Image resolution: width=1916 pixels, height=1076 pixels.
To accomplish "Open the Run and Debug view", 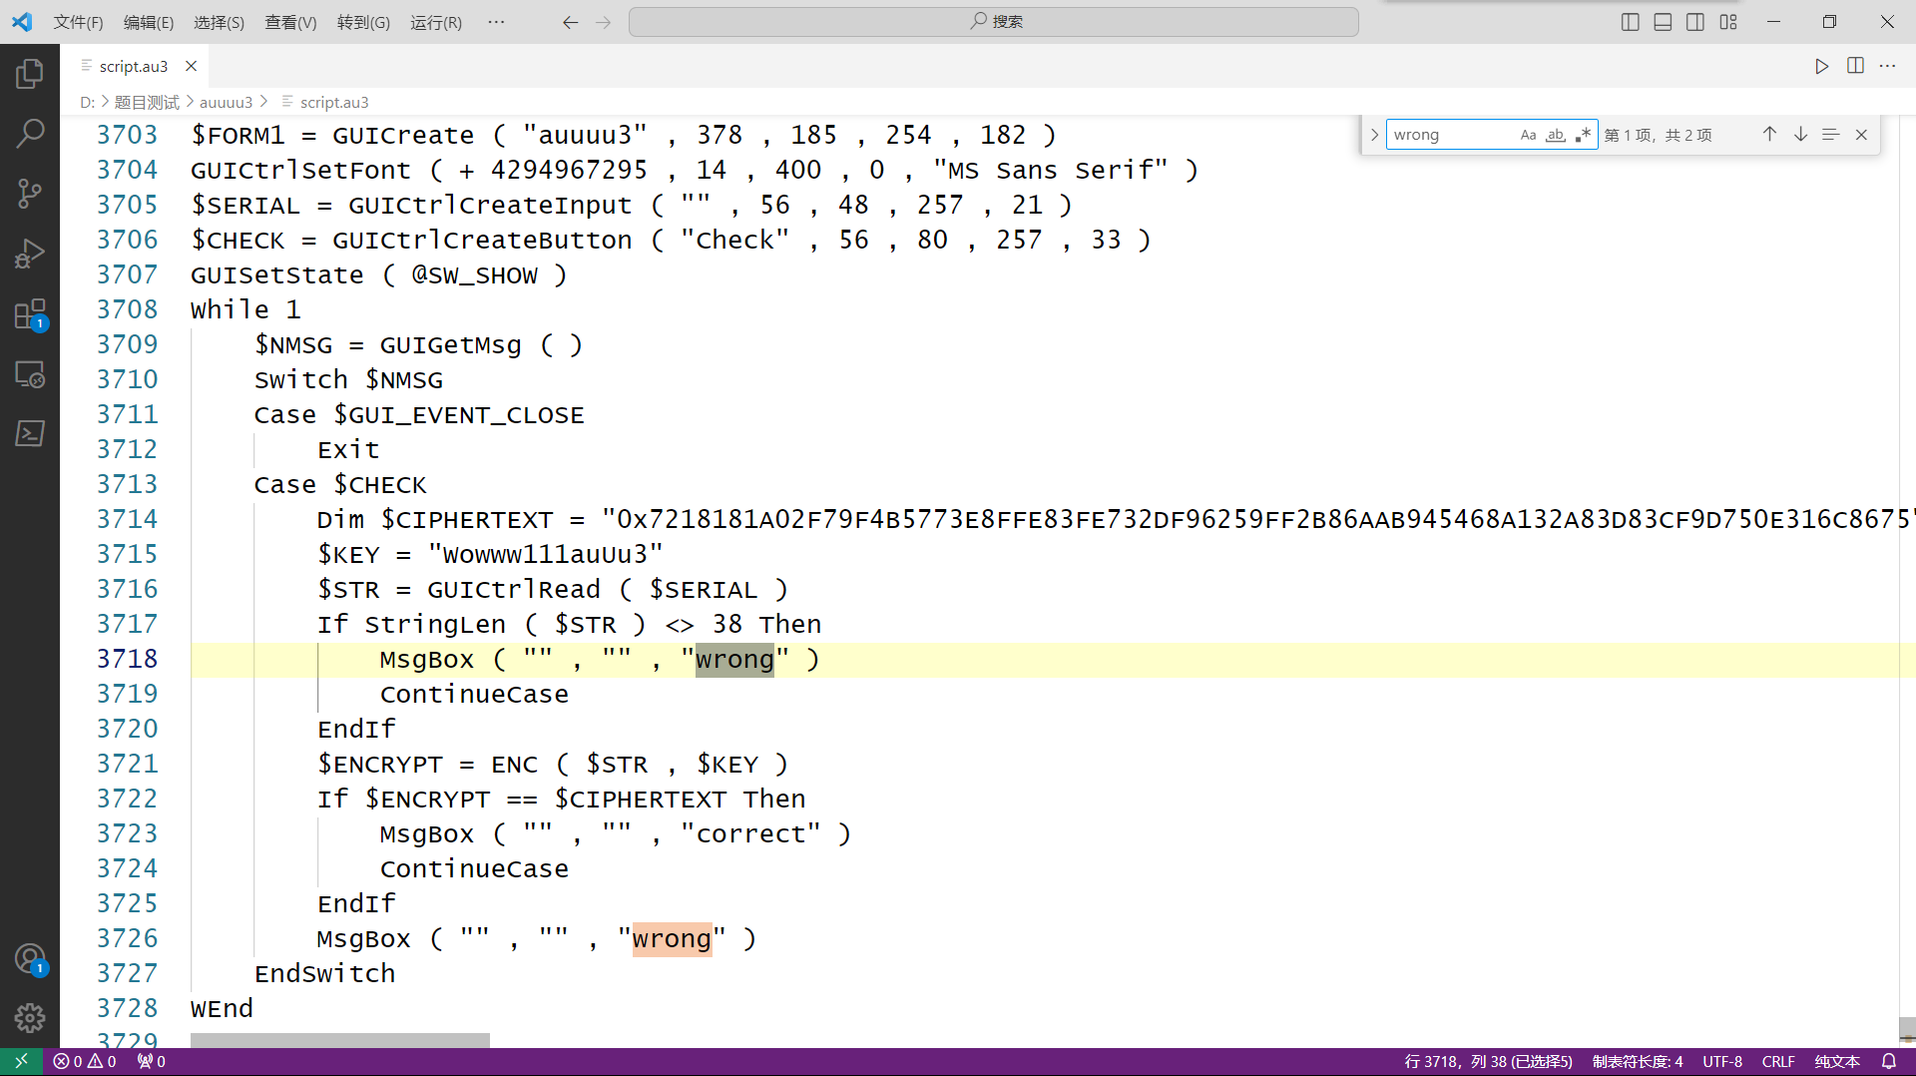I will pos(30,254).
